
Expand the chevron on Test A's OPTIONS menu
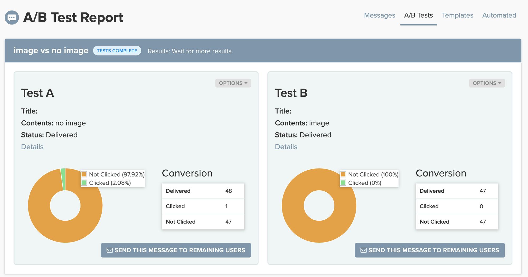click(x=246, y=83)
